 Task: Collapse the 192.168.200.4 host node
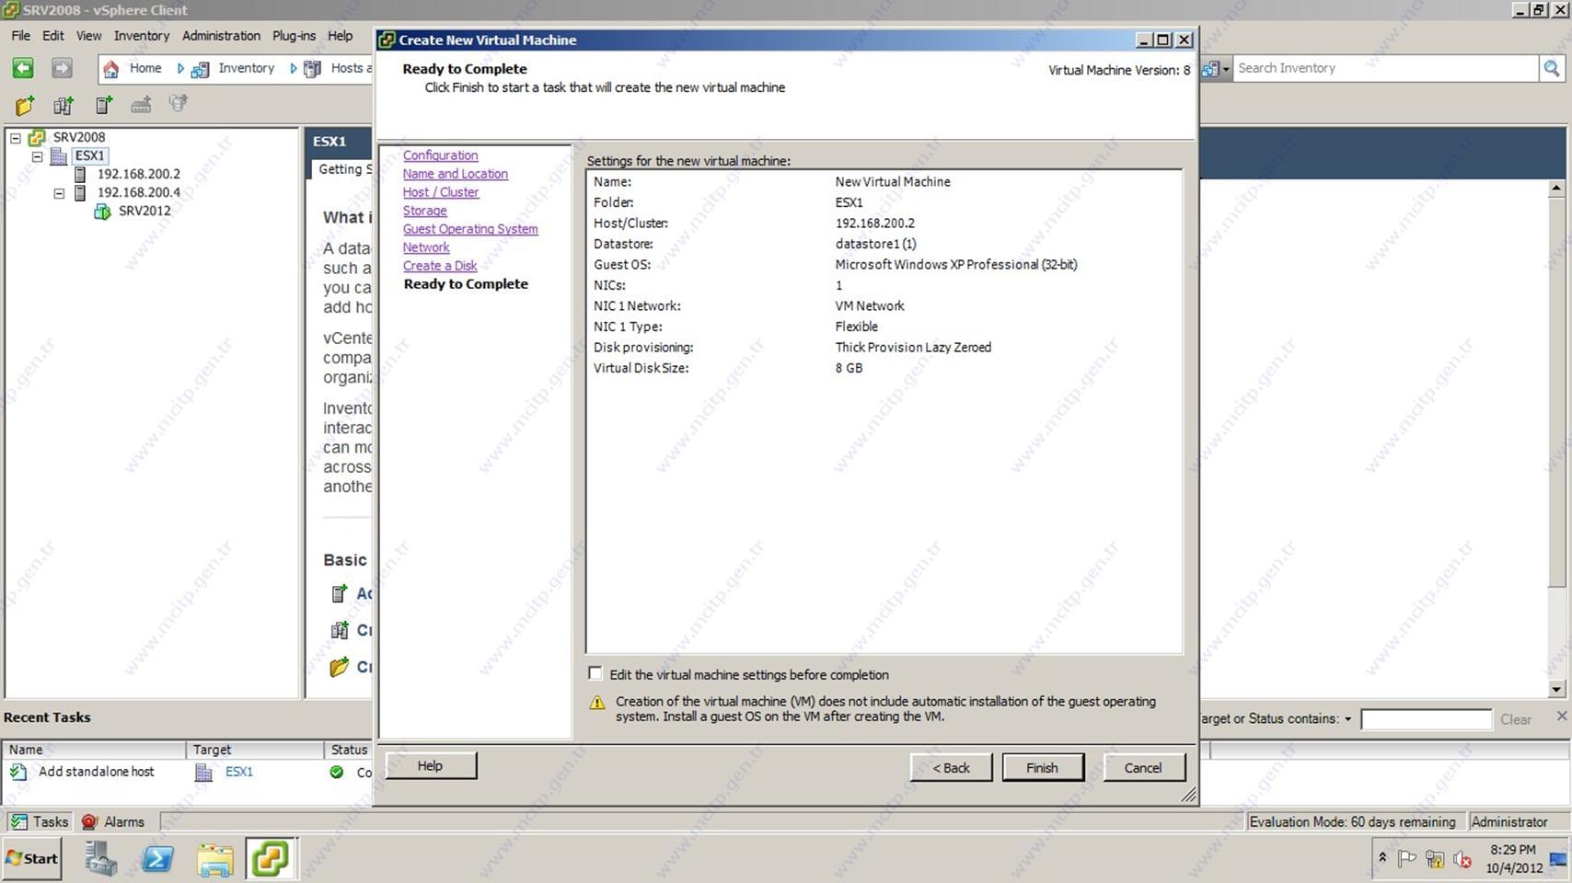pyautogui.click(x=59, y=193)
